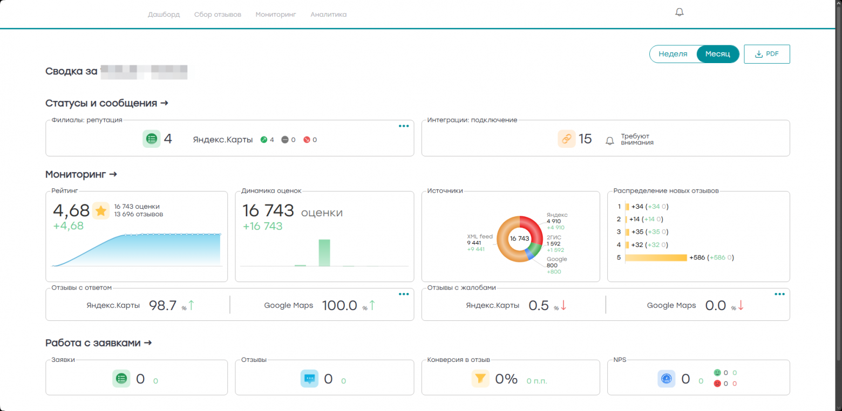
Task: Click the red blocked status icon in Филиалы
Action: (x=307, y=140)
